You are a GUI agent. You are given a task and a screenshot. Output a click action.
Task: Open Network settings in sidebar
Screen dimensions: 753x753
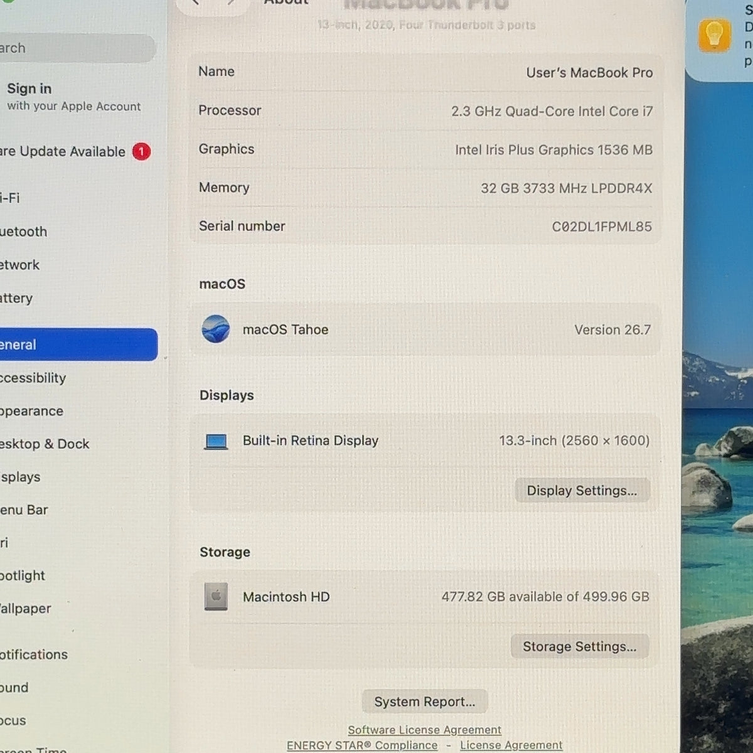coord(19,265)
